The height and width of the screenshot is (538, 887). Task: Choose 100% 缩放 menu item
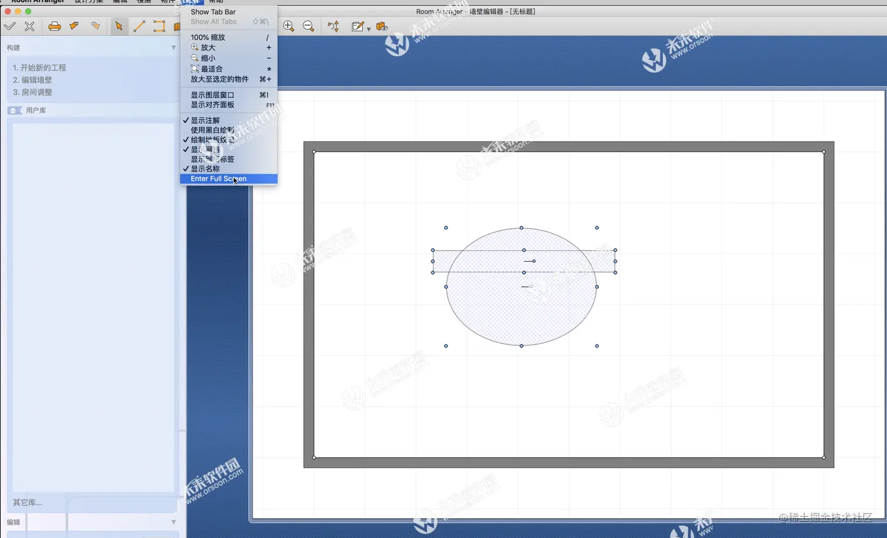pos(229,37)
